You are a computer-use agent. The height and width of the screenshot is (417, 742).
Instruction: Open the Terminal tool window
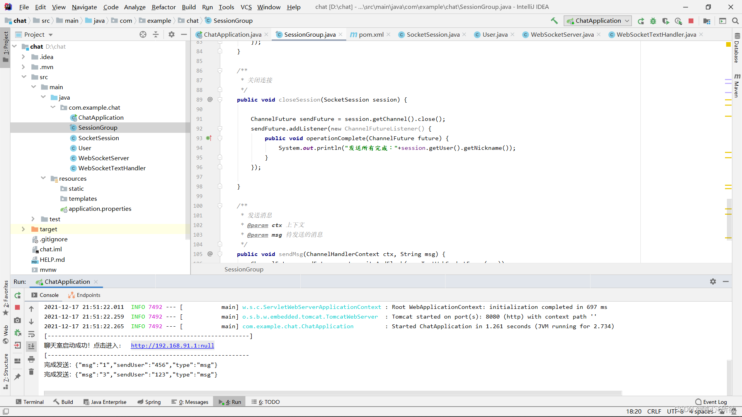30,402
